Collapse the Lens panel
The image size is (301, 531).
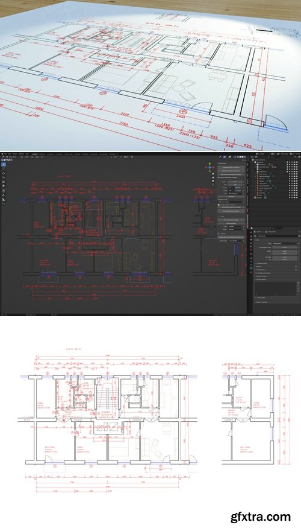258,240
